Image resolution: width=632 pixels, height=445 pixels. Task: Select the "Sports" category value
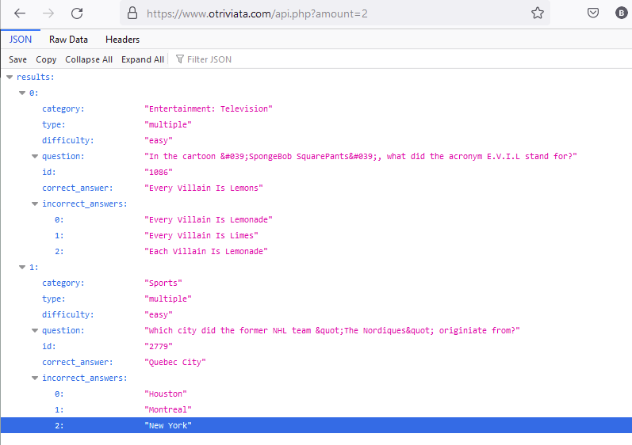pyautogui.click(x=163, y=283)
